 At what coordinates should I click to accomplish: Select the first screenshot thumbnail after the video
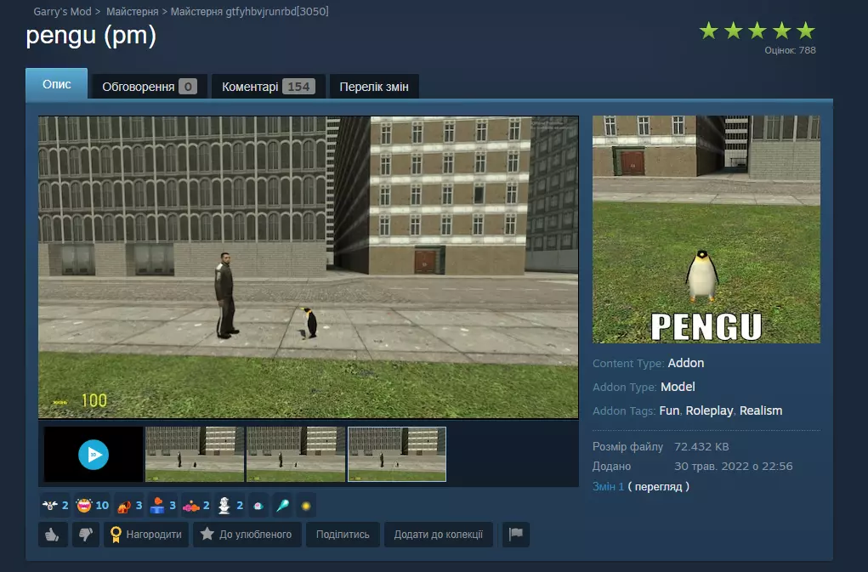click(195, 454)
